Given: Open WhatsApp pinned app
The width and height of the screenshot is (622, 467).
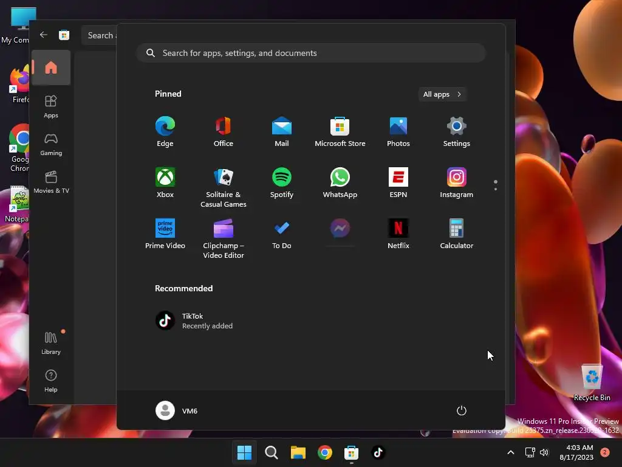Looking at the screenshot, I should coord(340,182).
